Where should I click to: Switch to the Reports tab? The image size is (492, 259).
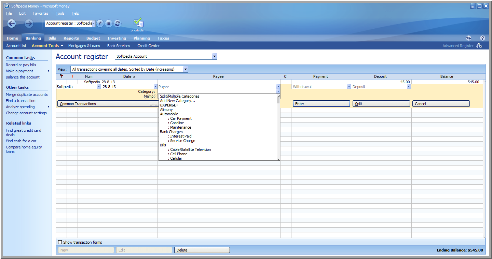[71, 38]
